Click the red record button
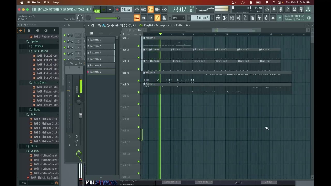The height and width of the screenshot is (186, 331). (117, 10)
